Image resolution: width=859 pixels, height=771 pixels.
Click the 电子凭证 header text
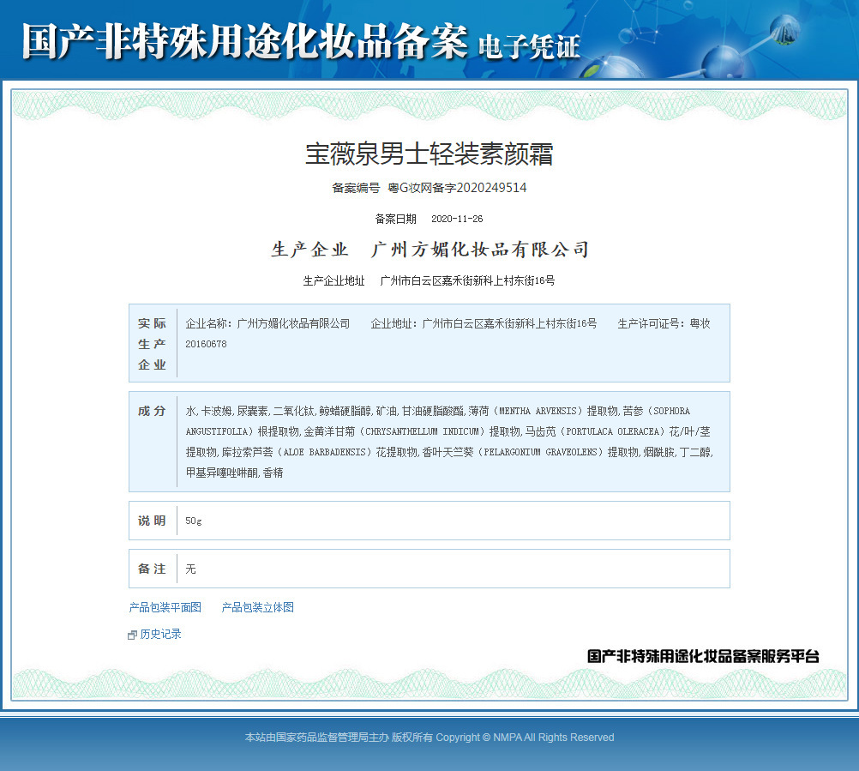pos(529,46)
